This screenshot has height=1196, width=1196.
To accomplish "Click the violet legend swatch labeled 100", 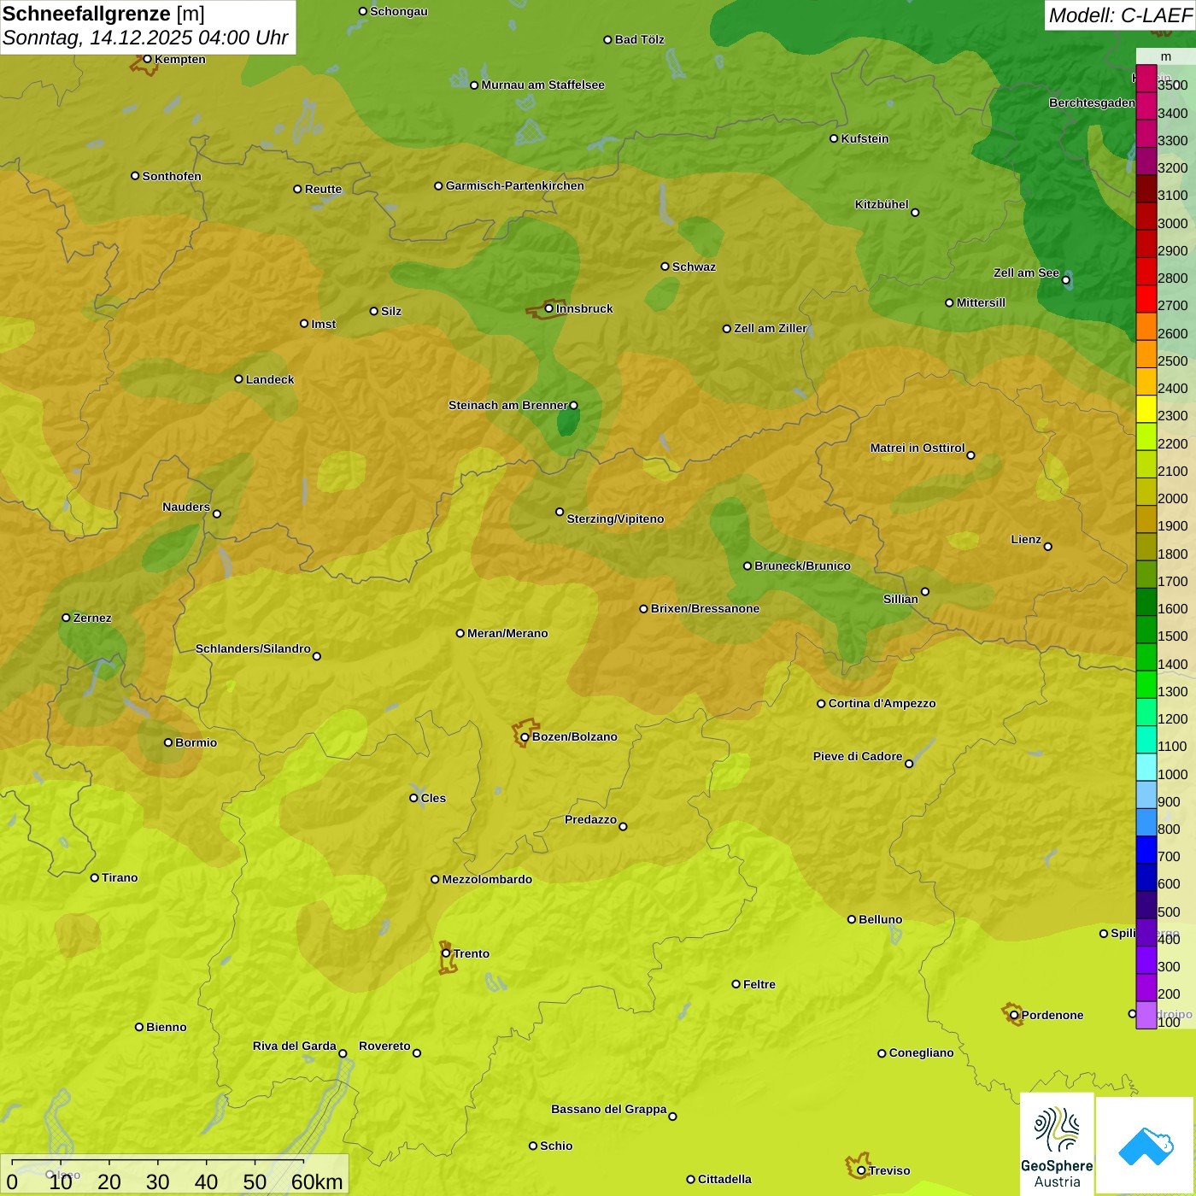I will tap(1146, 1014).
